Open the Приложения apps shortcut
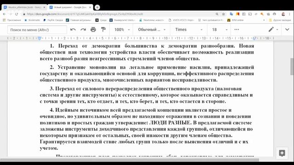 coord(12,20)
